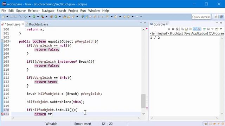Click the editor scroll-up arrow
The image size is (225, 126).
coord(143,30)
